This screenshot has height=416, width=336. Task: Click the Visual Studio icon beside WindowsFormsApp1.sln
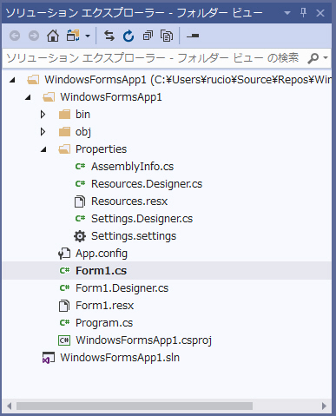click(49, 358)
